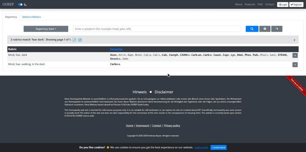Open the Features page
306x152 pixels.
(250, 4)
